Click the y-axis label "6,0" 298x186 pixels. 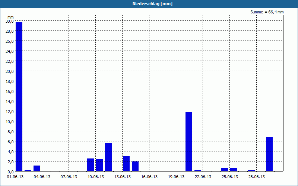(x=10, y=142)
